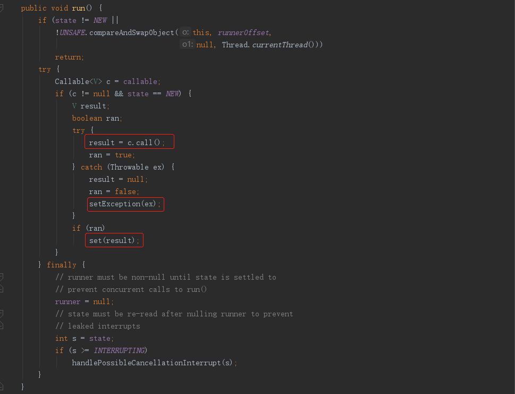Click the 'o:' parameter hint
The height and width of the screenshot is (394, 515).
pyautogui.click(x=185, y=32)
